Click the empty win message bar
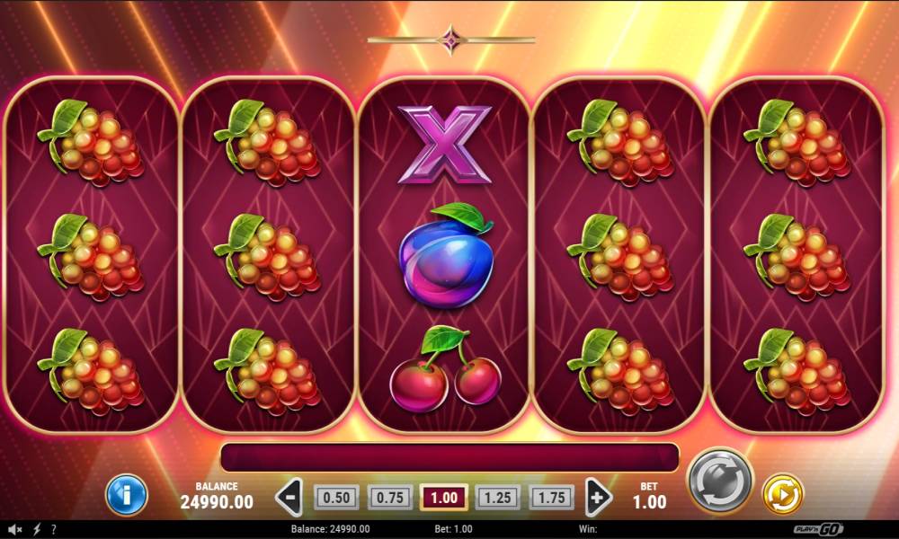The image size is (899, 539). (x=449, y=457)
